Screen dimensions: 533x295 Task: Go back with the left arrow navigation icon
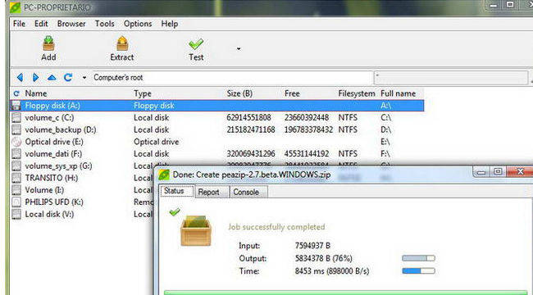coord(20,78)
